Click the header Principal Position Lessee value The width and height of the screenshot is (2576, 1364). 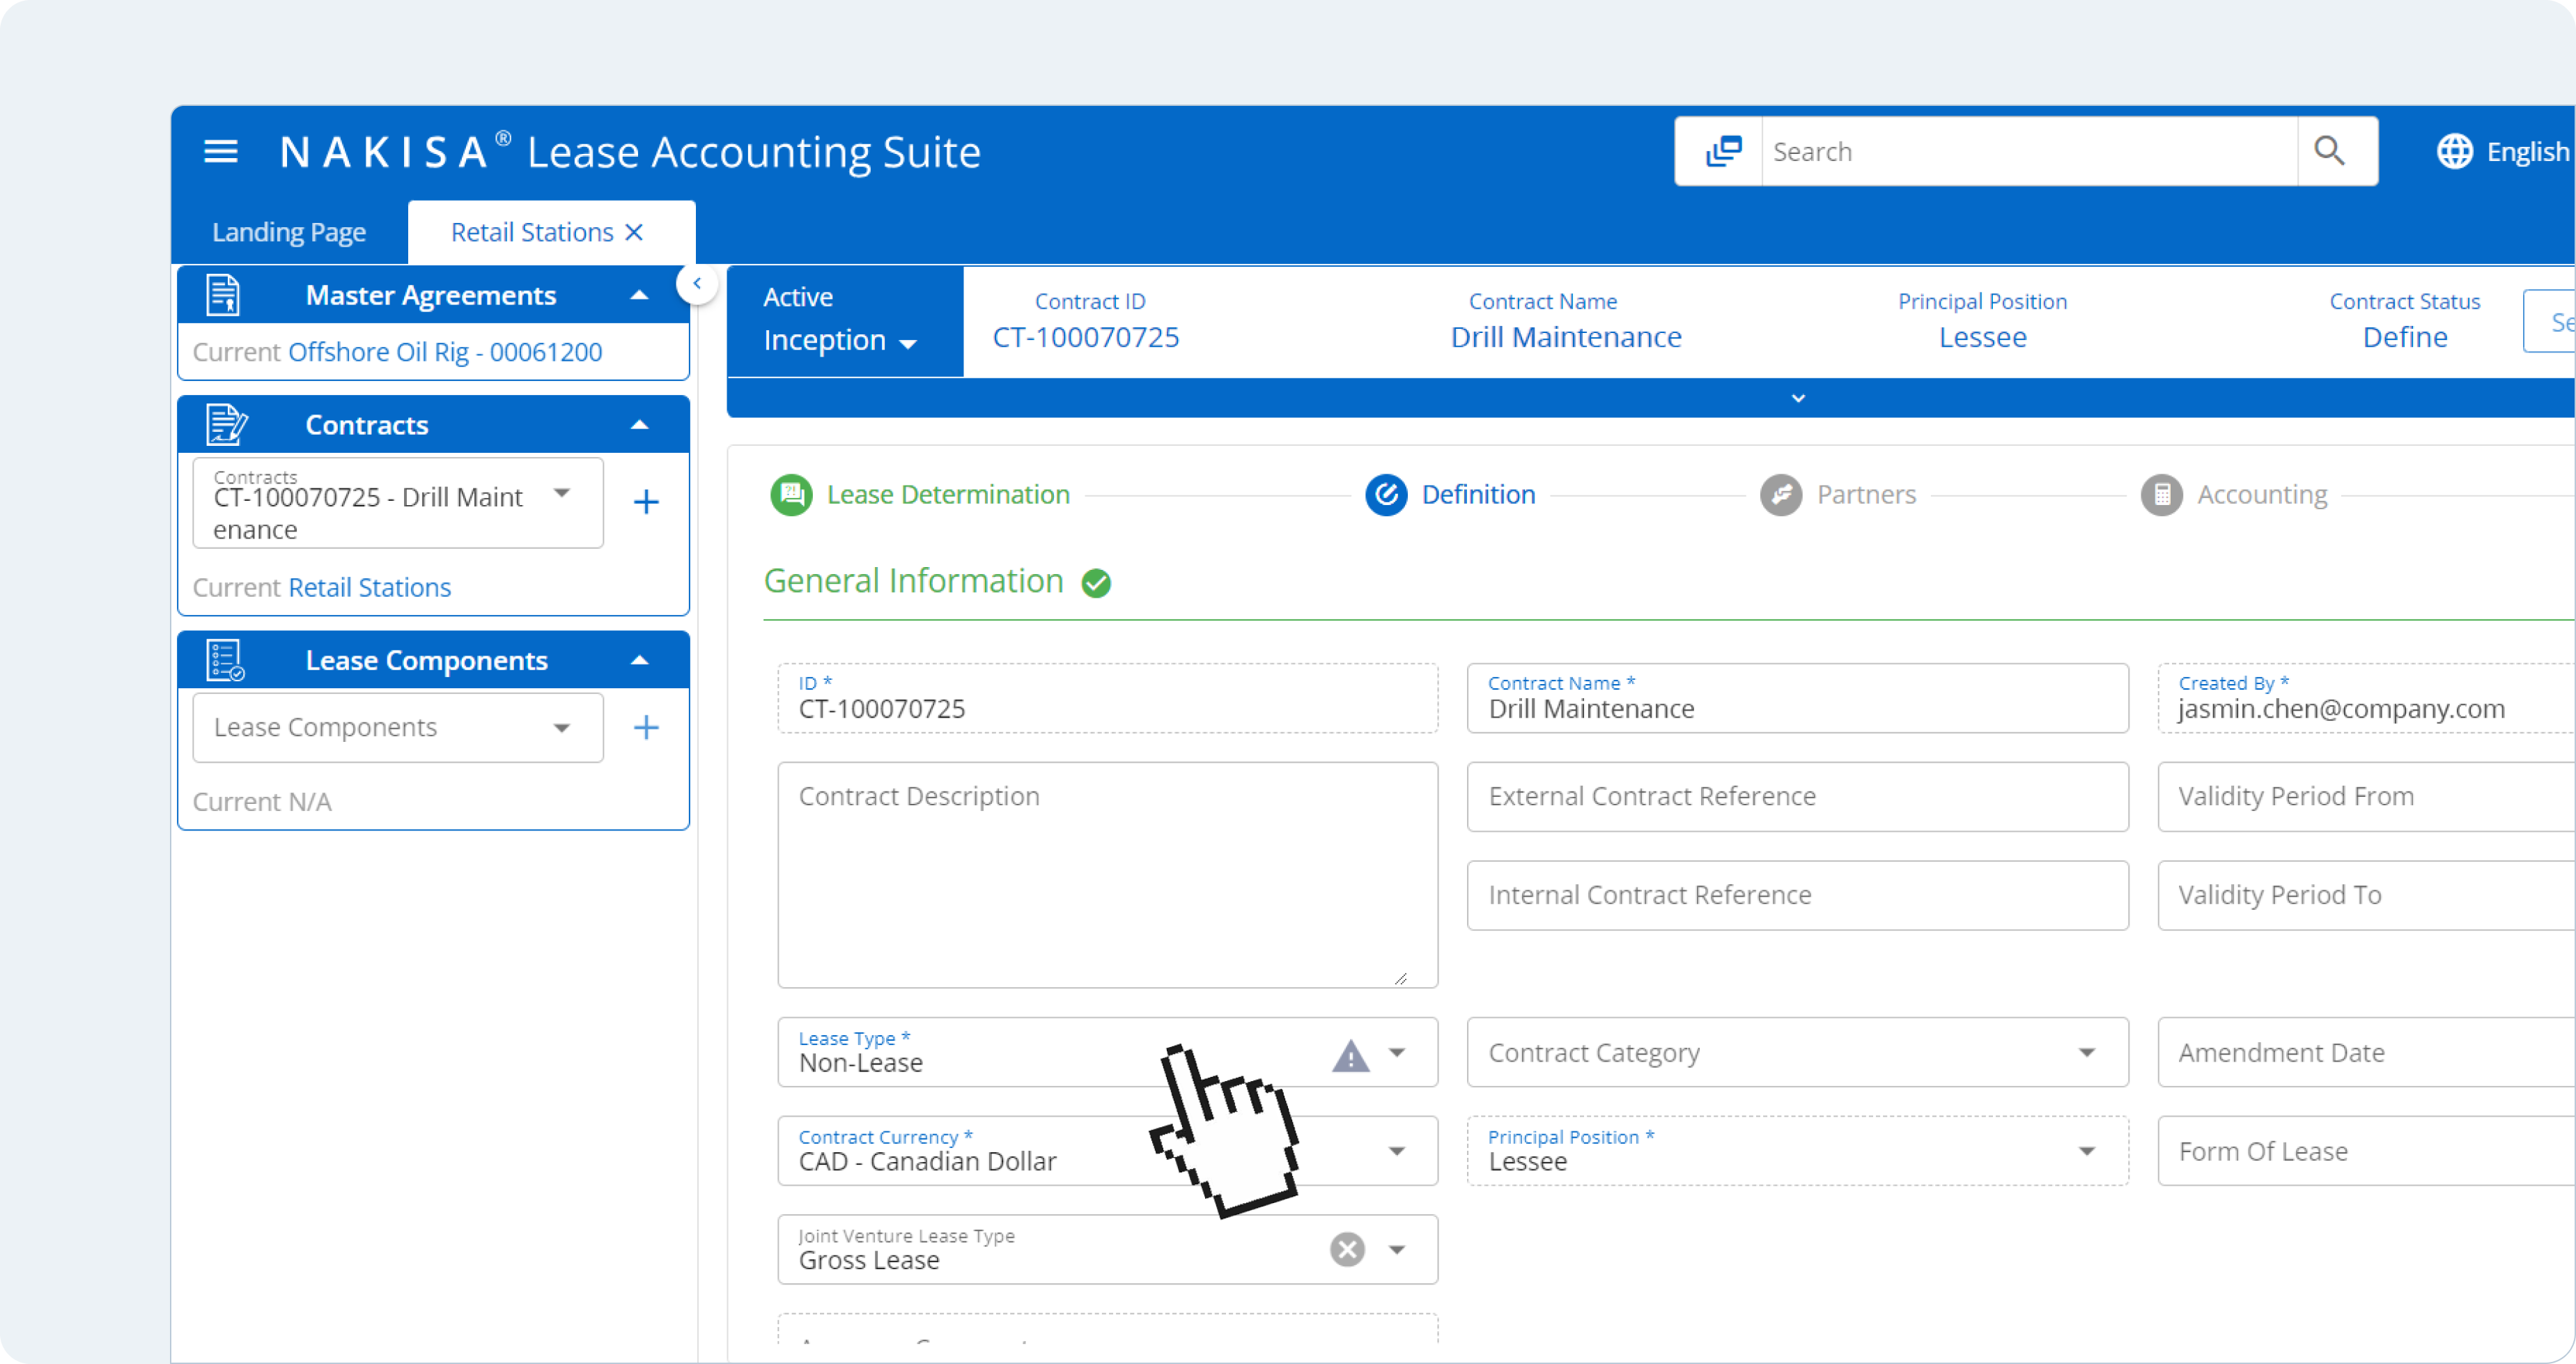pos(1982,337)
